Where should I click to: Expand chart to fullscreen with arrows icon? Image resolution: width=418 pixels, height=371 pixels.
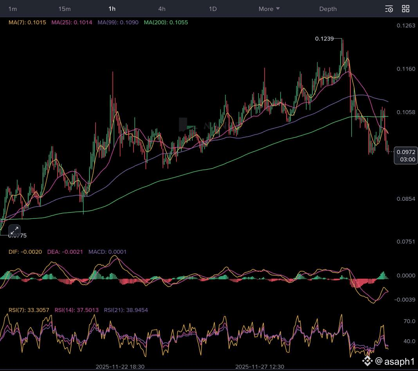click(14, 230)
